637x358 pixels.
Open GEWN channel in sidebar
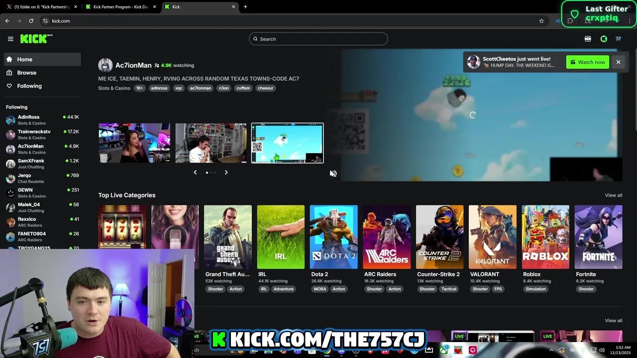(x=42, y=192)
